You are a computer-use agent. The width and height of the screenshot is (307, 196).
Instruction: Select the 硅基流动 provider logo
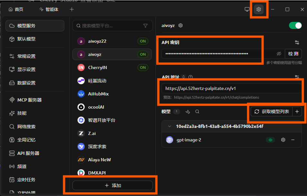click(81, 81)
